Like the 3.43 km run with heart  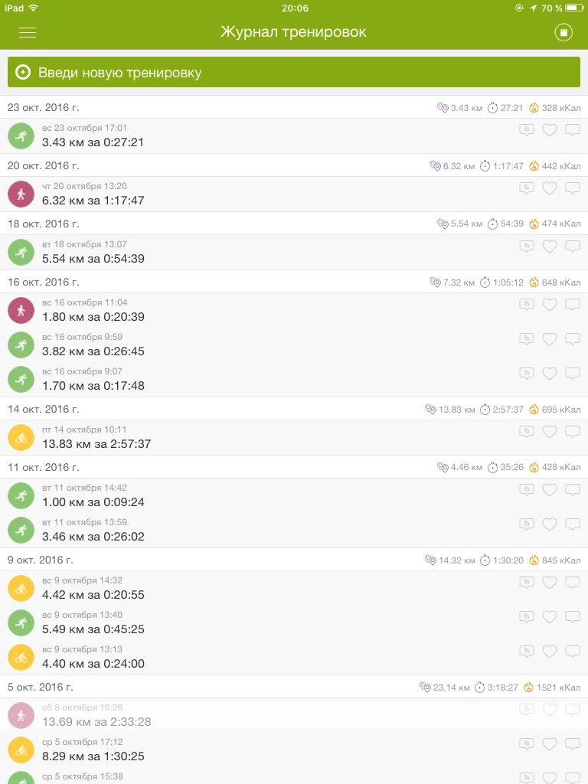(549, 130)
